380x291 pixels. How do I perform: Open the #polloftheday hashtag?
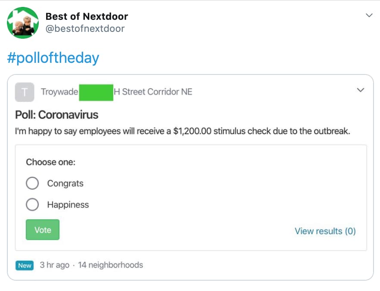[x=53, y=57]
